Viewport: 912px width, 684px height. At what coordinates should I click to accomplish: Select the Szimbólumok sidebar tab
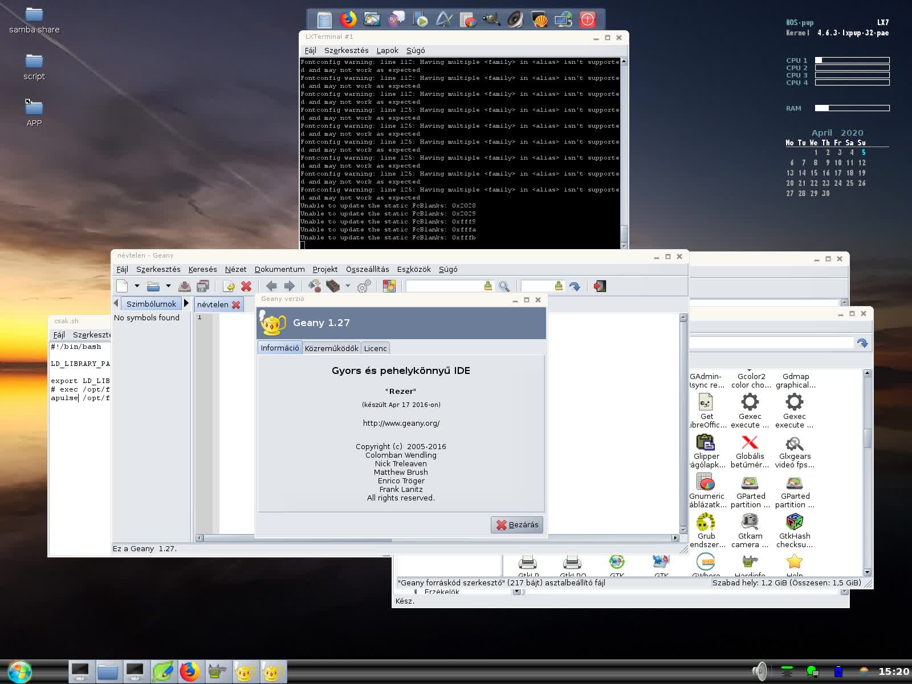pyautogui.click(x=151, y=304)
